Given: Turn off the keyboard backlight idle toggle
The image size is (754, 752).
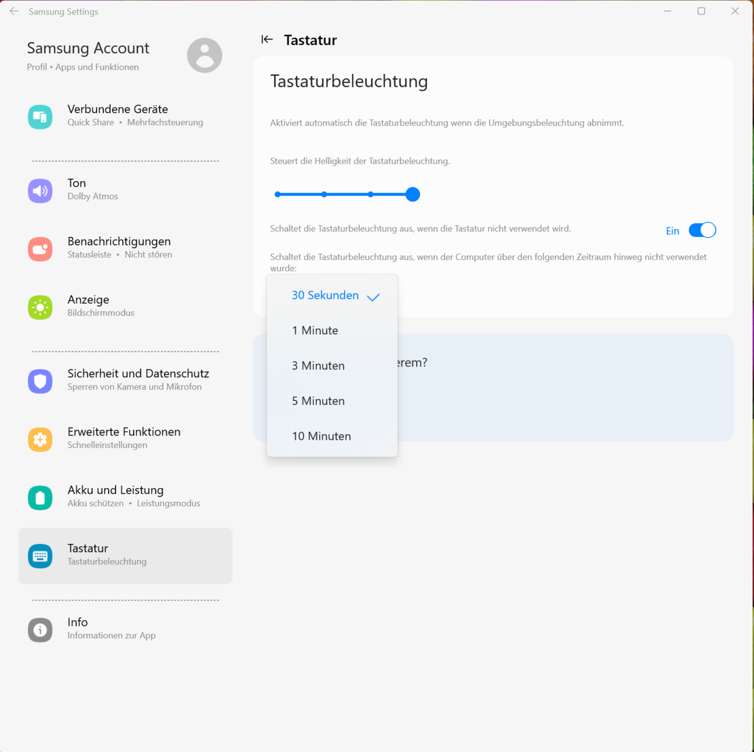Looking at the screenshot, I should [702, 230].
